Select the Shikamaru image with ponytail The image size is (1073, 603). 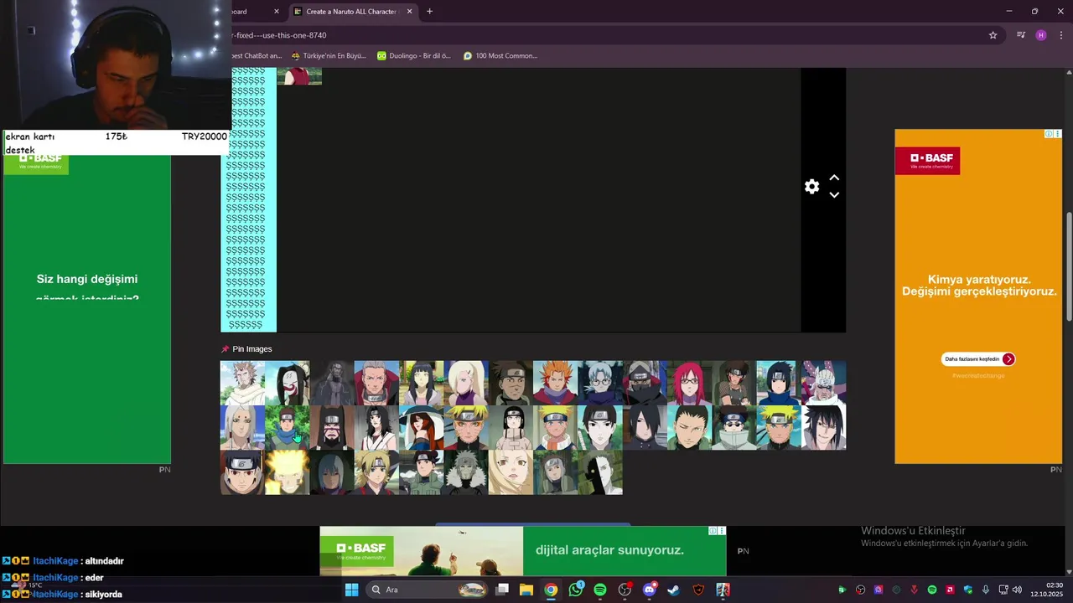coord(689,428)
